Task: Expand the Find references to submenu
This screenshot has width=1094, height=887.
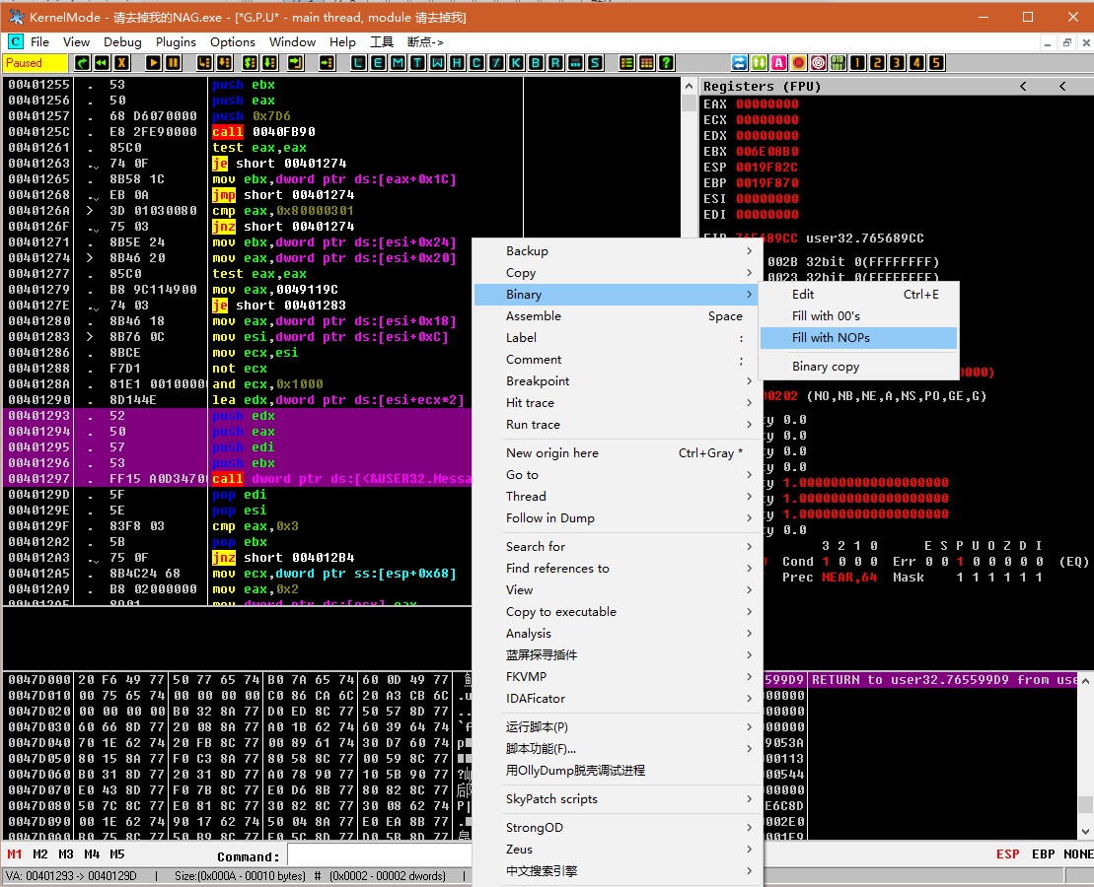Action: coord(617,569)
